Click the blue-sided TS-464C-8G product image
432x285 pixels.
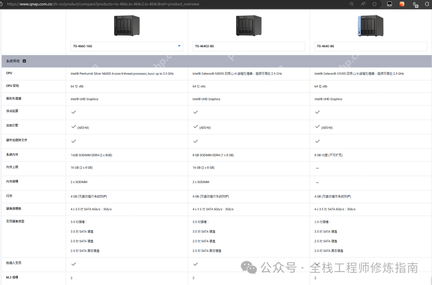370,26
